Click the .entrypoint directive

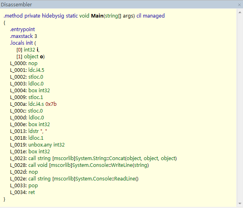(22, 30)
